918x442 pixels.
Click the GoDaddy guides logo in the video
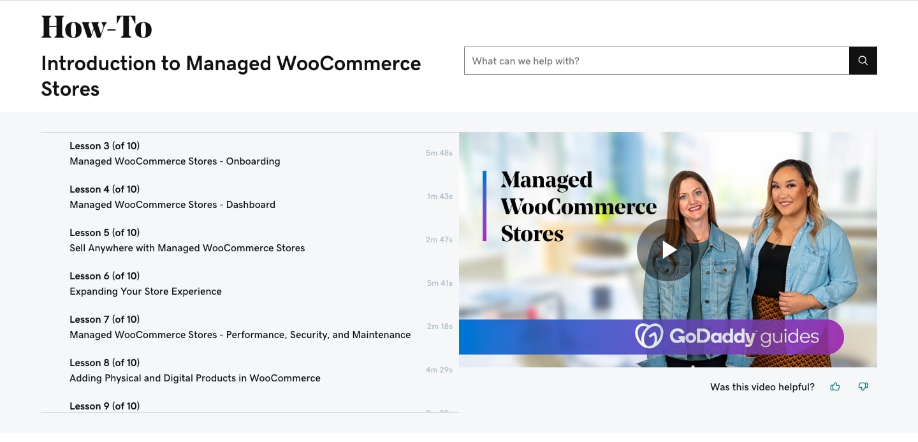click(x=727, y=336)
